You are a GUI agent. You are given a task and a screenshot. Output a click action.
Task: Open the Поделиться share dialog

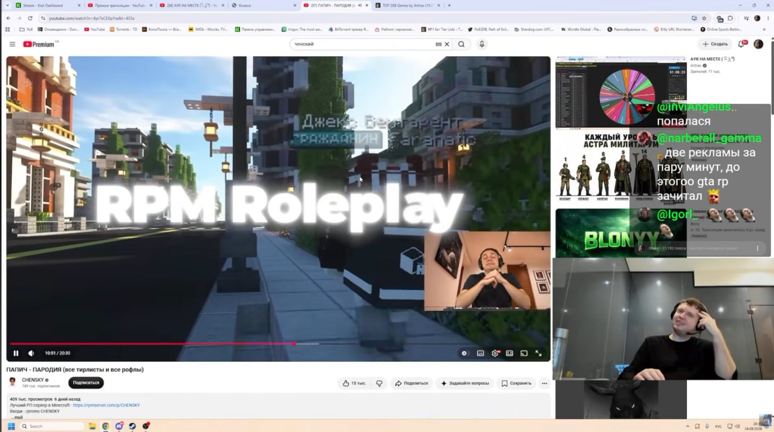411,383
